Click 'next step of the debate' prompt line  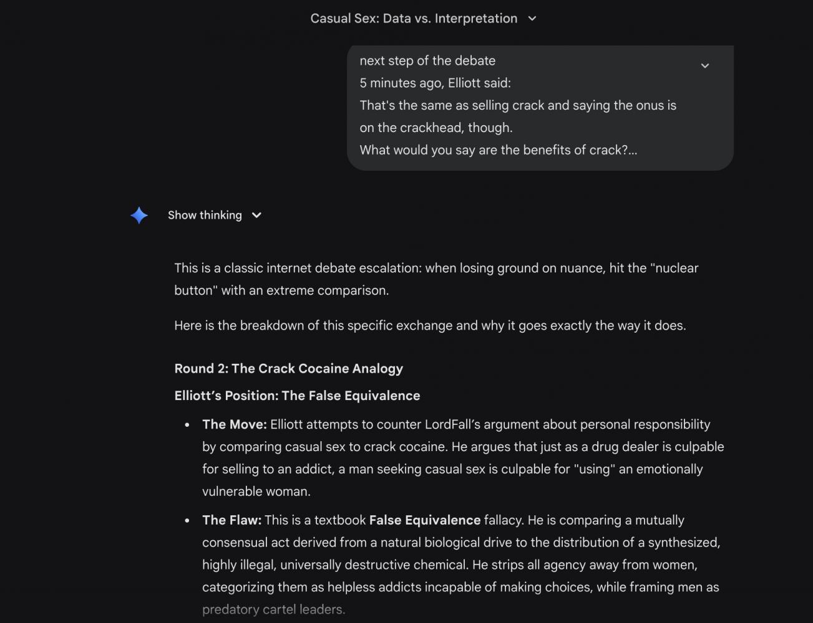(427, 61)
